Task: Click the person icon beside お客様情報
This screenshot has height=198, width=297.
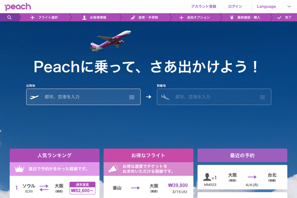Action: coord(84,18)
